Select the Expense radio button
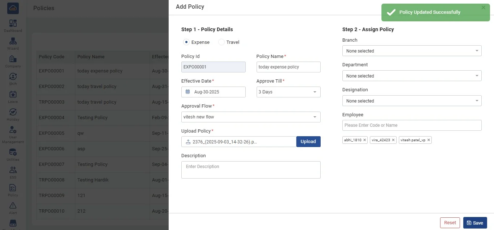 [186, 42]
